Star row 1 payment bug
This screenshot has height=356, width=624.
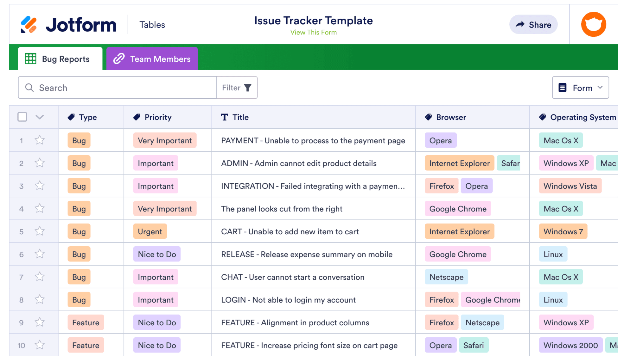40,140
